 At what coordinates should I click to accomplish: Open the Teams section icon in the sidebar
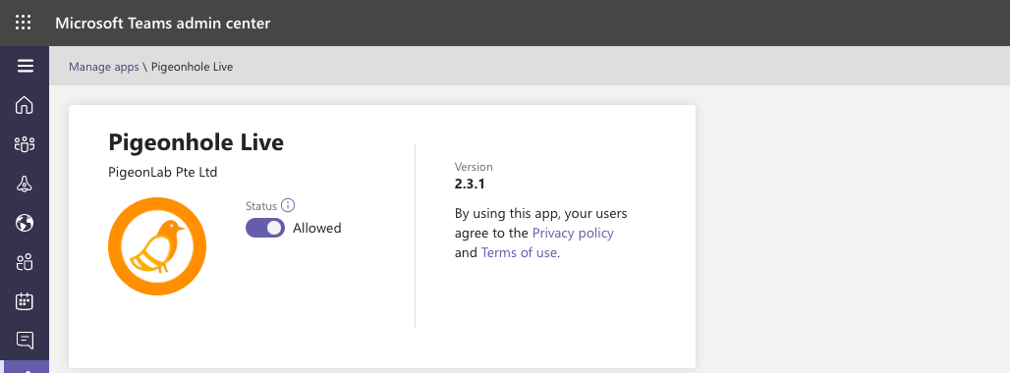[x=25, y=144]
